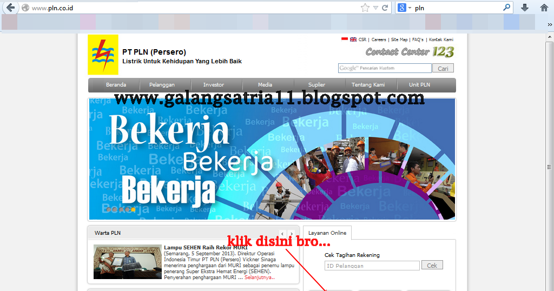Screen dimensions: 554x291
Task: Click the Bekerja banner image
Action: click(272, 159)
